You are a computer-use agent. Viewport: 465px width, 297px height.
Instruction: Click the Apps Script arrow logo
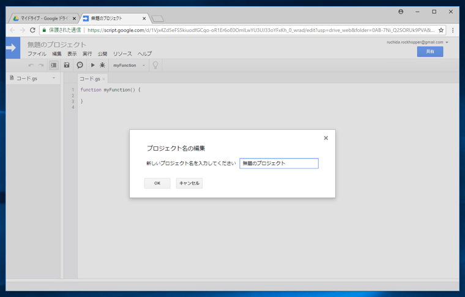[x=13, y=48]
